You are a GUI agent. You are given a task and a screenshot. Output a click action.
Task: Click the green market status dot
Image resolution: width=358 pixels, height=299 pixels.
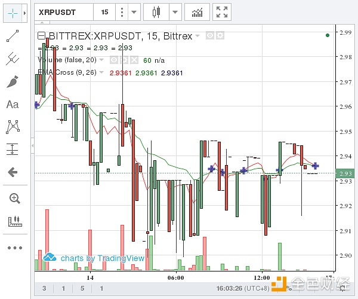pos(328,35)
